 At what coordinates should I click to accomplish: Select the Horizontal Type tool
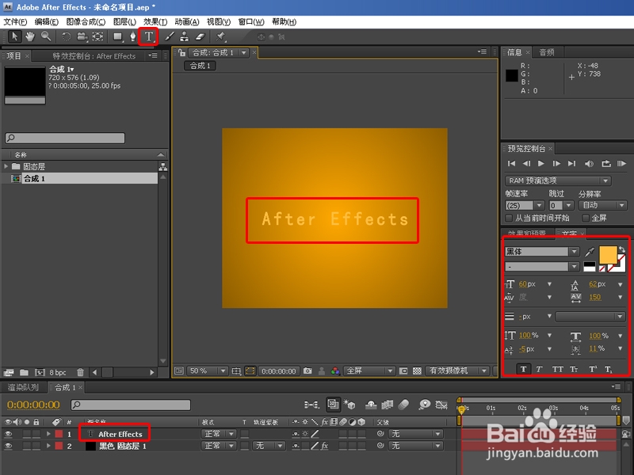click(149, 36)
